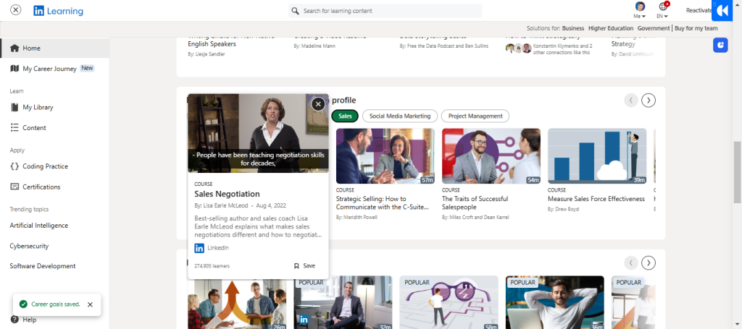Click the bookmark icon next to Save
The width and height of the screenshot is (742, 329).
(x=296, y=266)
